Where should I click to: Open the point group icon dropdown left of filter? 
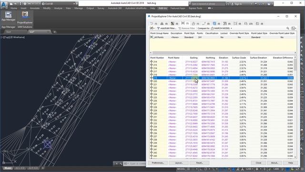[152, 29]
